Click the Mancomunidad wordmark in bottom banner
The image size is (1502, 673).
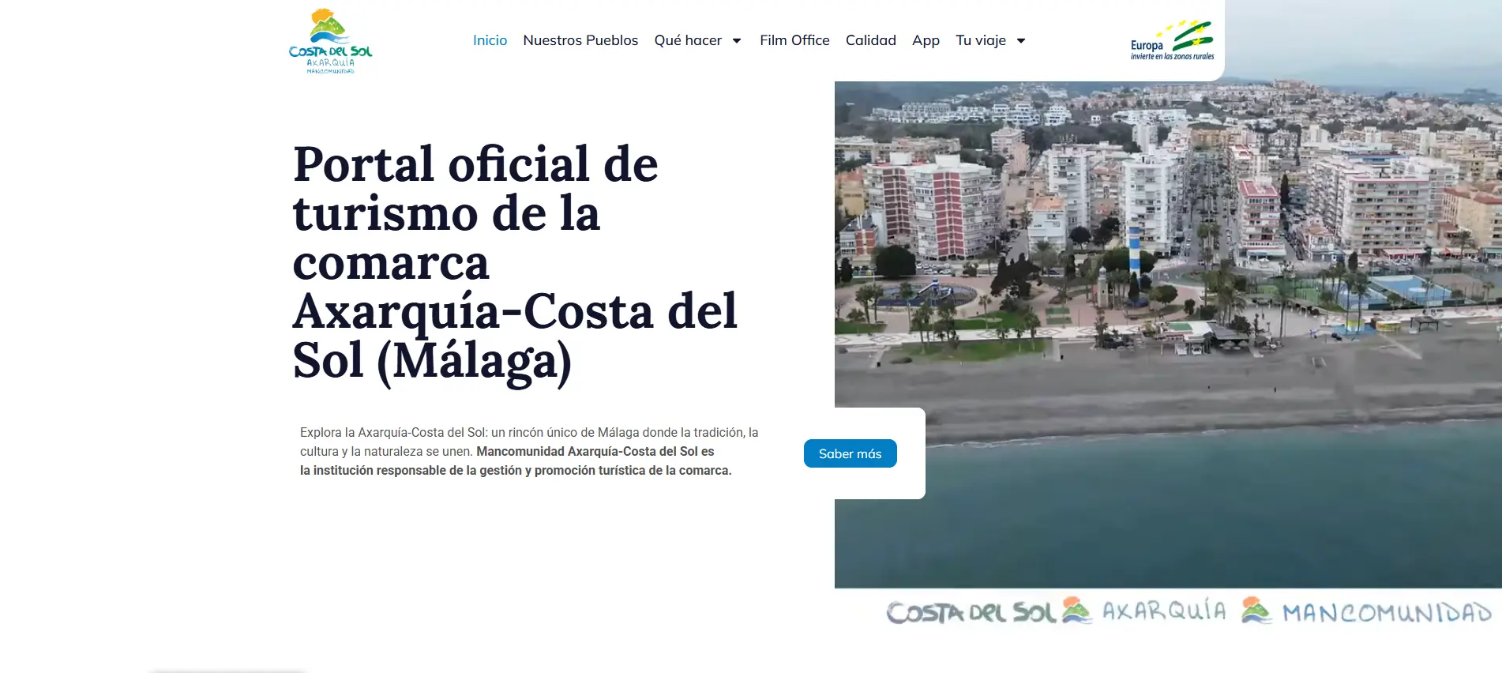(x=1387, y=613)
